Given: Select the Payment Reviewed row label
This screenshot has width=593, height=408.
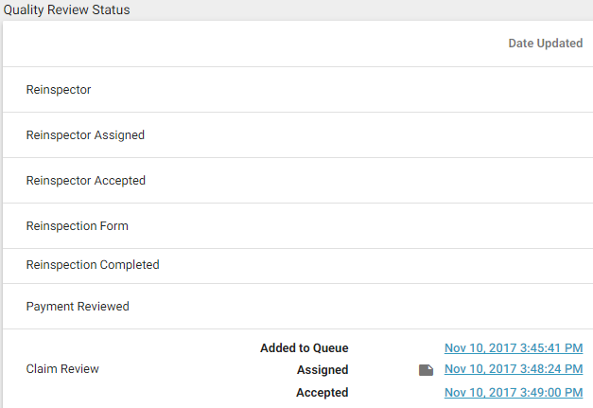Looking at the screenshot, I should point(78,307).
